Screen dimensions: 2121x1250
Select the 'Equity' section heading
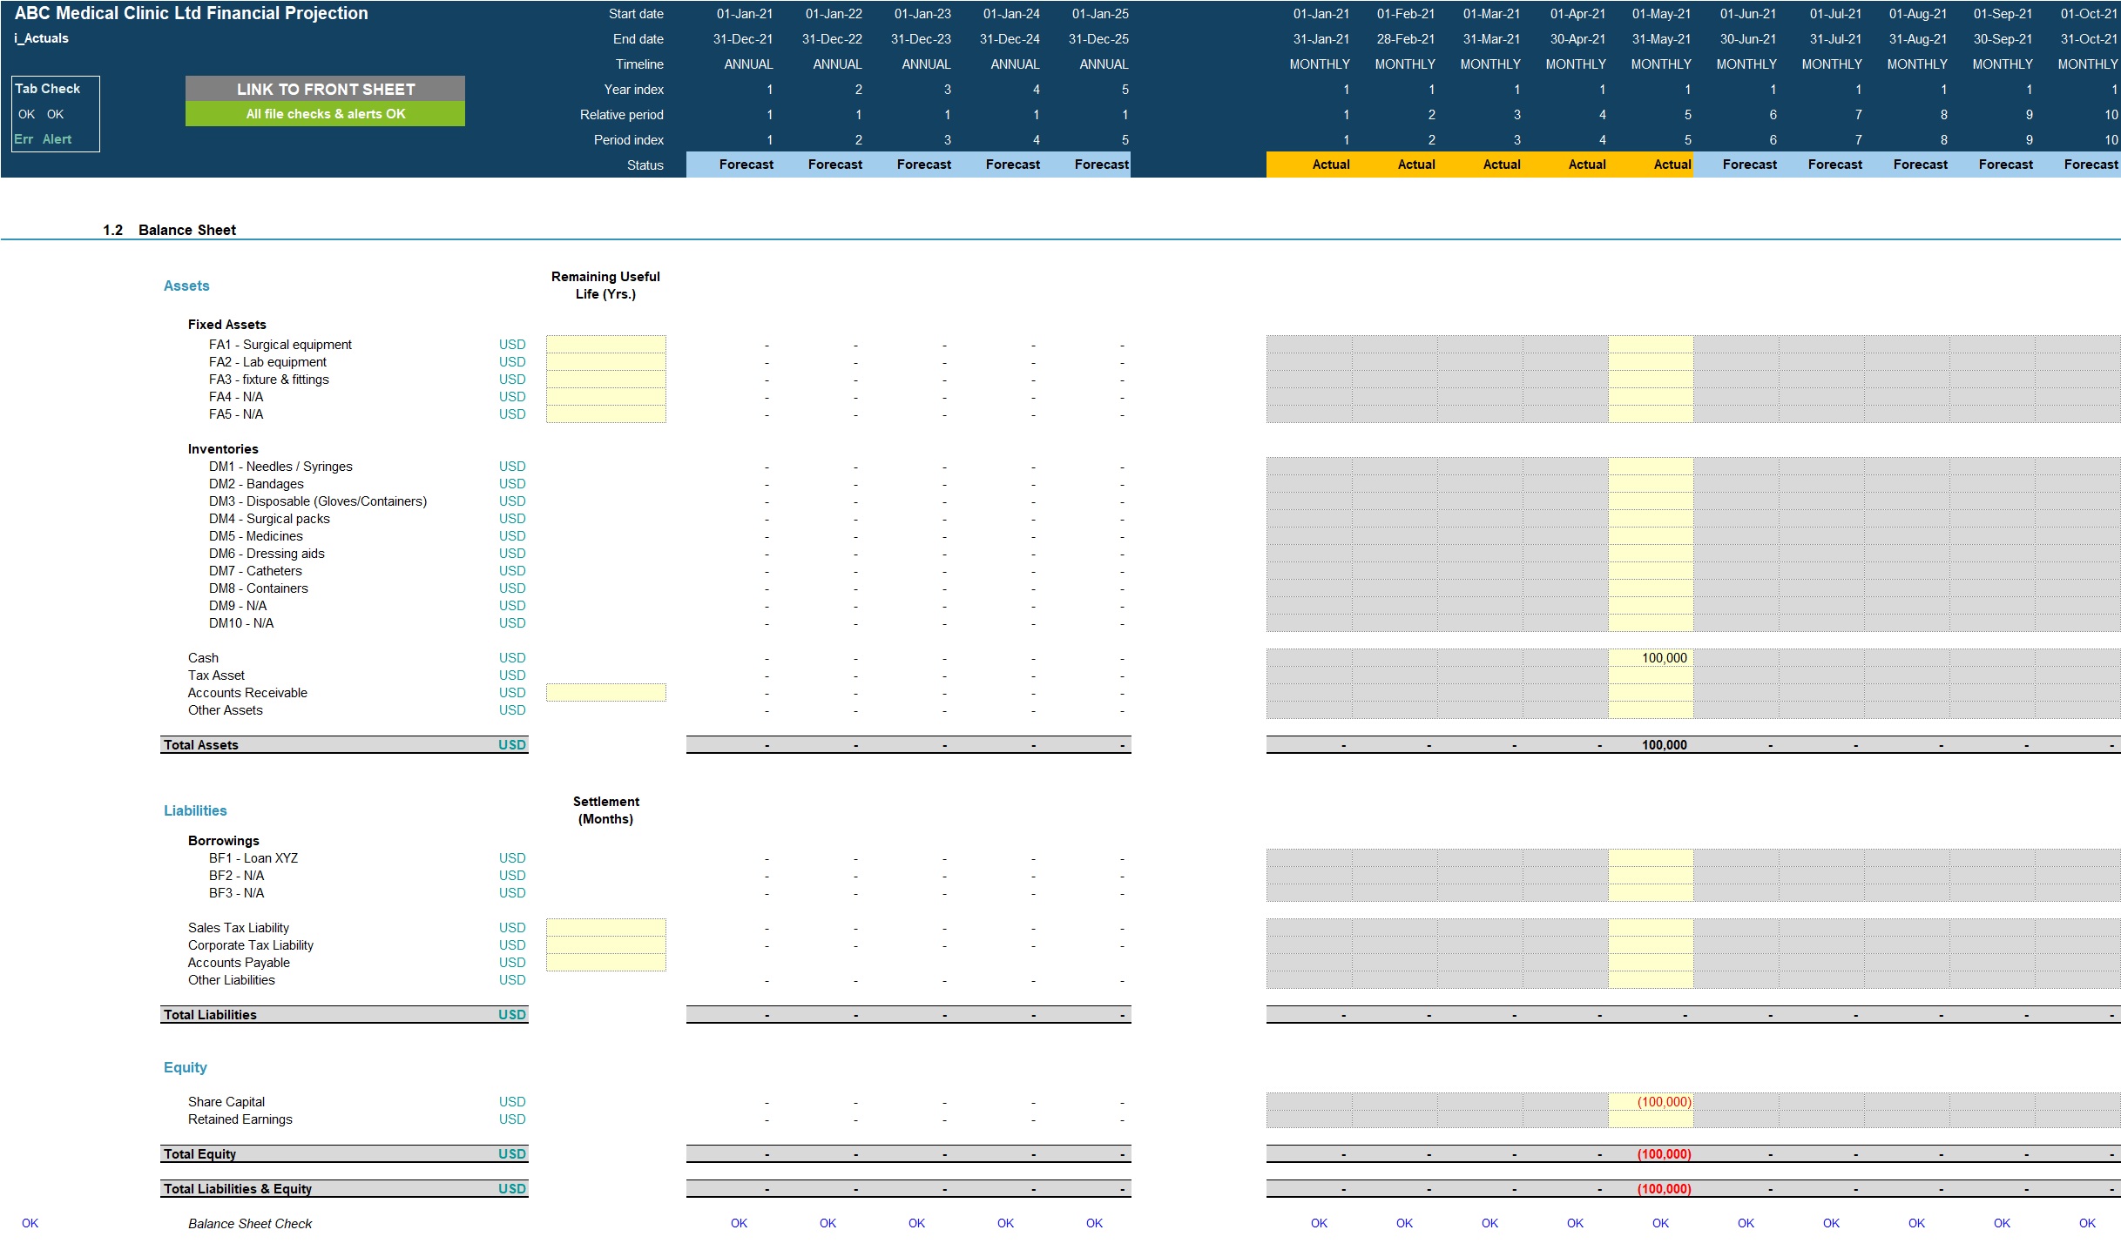[185, 1067]
